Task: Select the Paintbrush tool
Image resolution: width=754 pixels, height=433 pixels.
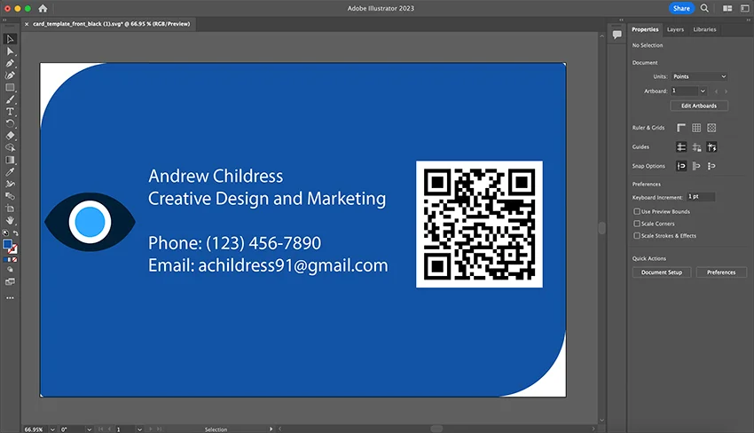Action: (10, 99)
